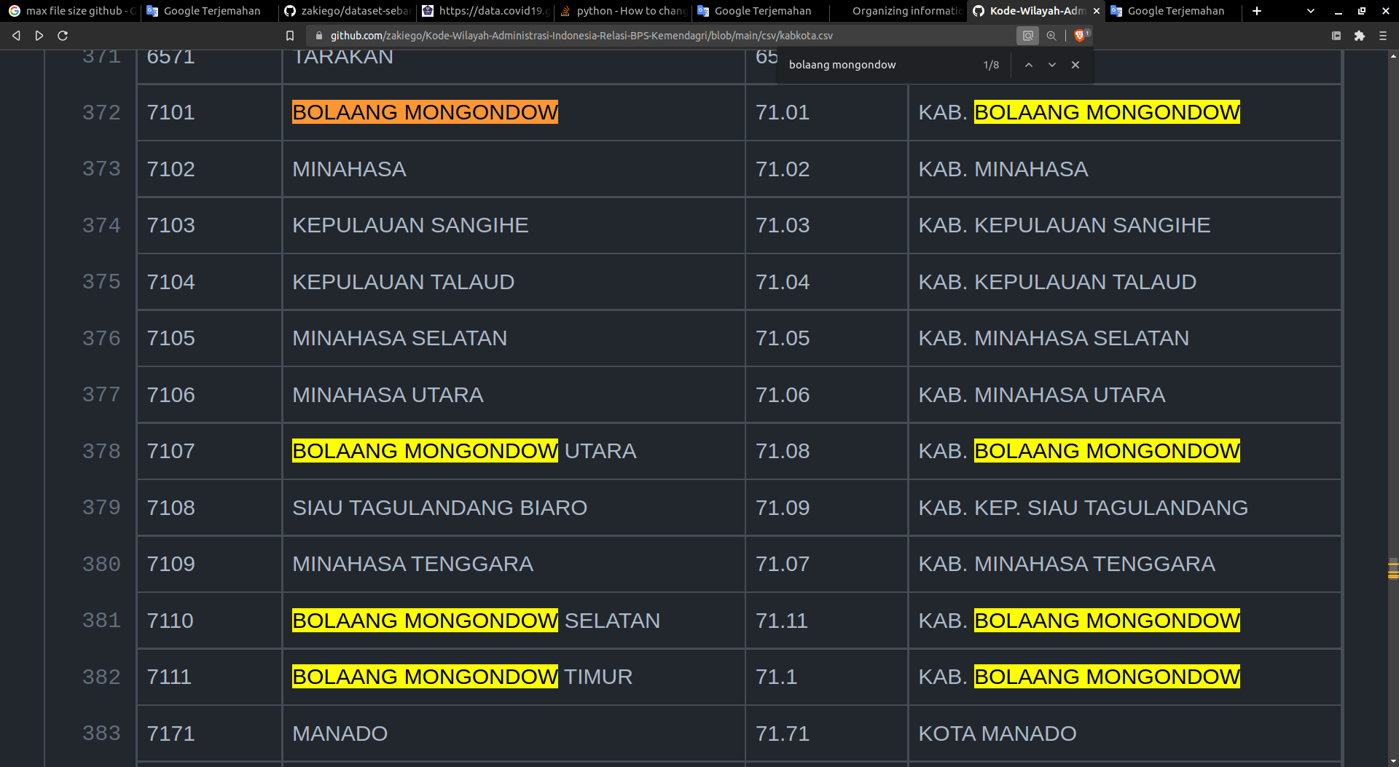Open the browser hamburger menu
Screen dimensions: 1399x767
click(1383, 35)
